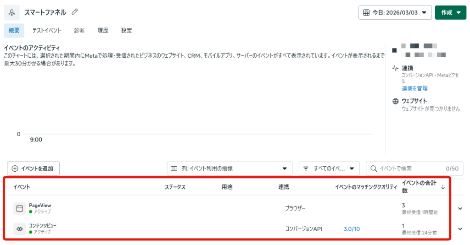Expand the PageView event row
Image resolution: width=470 pixels, height=245 pixels.
click(x=460, y=208)
